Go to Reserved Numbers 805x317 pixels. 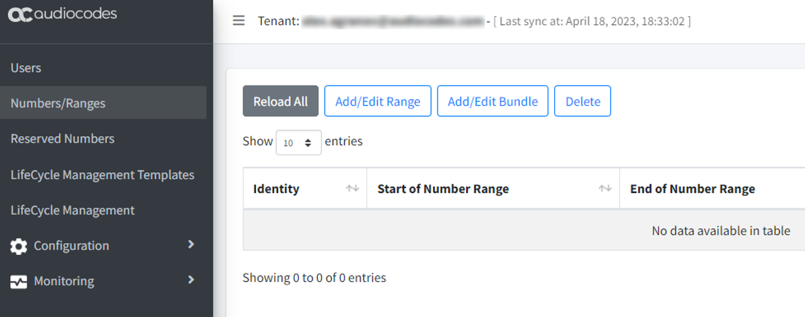click(62, 139)
